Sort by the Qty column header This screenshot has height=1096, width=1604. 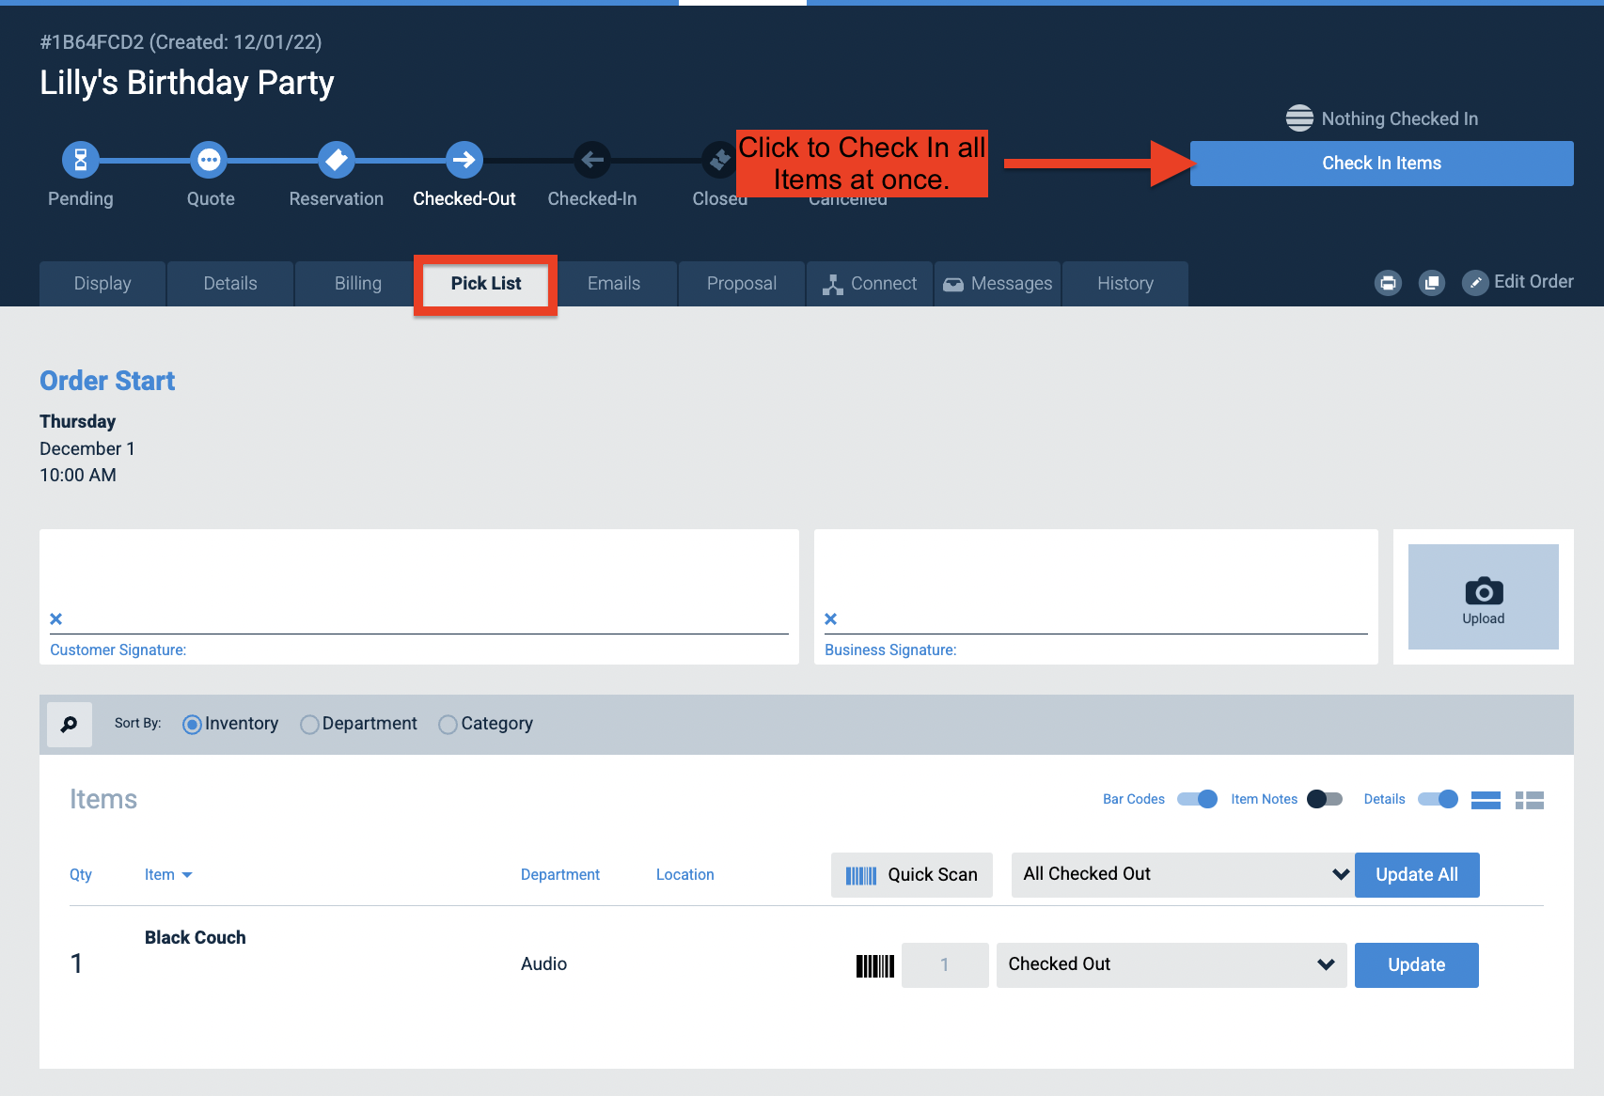coord(81,875)
